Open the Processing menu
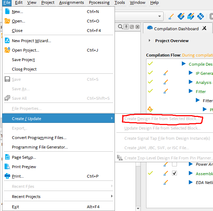 (99, 2)
